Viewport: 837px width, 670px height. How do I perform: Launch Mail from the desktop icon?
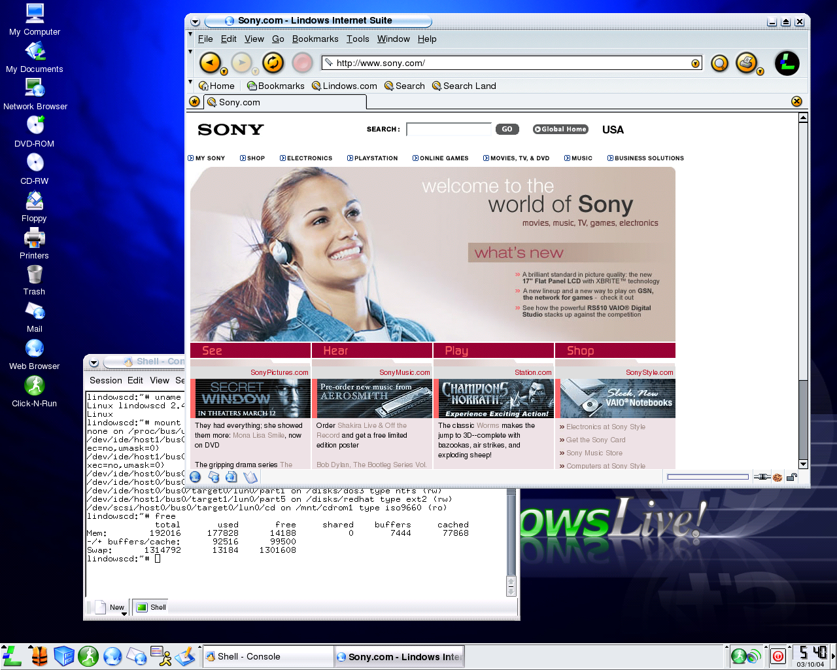tap(35, 317)
